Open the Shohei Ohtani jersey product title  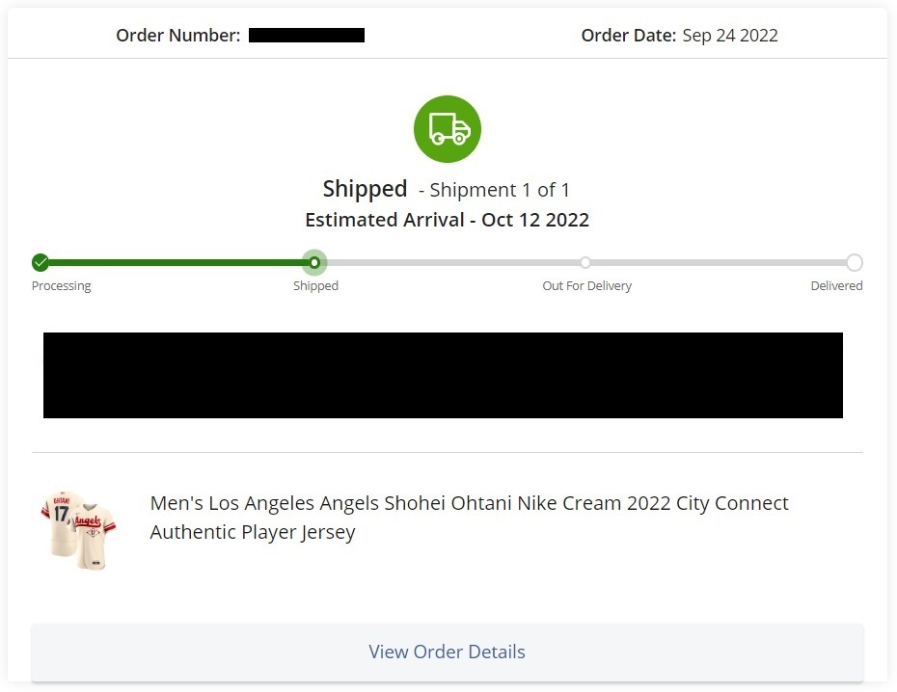point(469,518)
